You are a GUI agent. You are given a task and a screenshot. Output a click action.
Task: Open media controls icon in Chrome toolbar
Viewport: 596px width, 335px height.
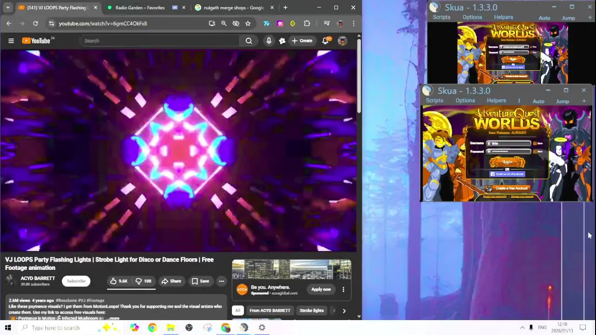(326, 23)
